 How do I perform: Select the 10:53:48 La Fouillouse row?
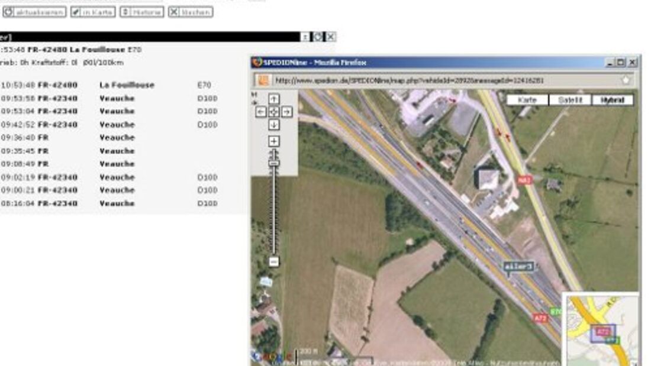tap(111, 85)
